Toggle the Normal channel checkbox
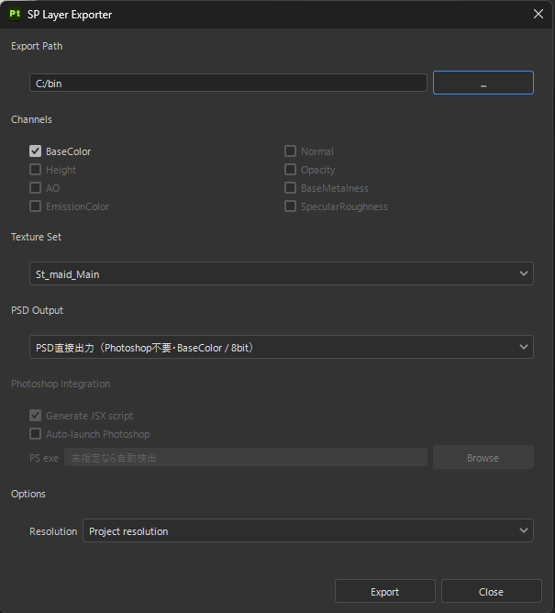This screenshot has width=555, height=613. coord(290,151)
